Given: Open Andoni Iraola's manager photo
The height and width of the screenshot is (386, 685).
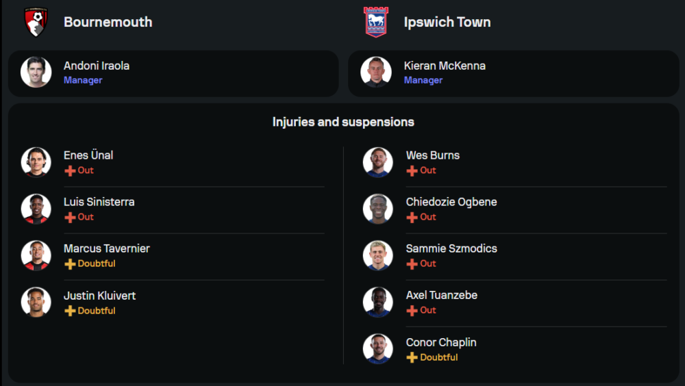Looking at the screenshot, I should coord(36,73).
